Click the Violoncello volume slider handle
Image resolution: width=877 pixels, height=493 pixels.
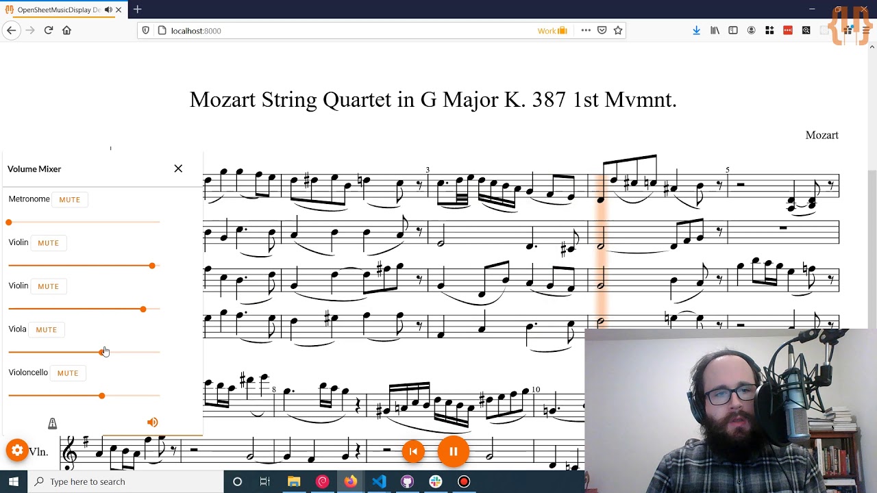pos(102,396)
